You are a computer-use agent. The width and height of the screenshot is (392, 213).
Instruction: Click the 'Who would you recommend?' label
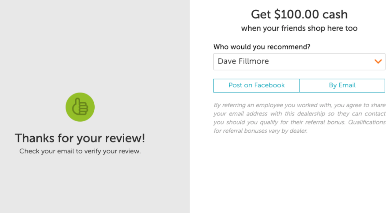262,47
